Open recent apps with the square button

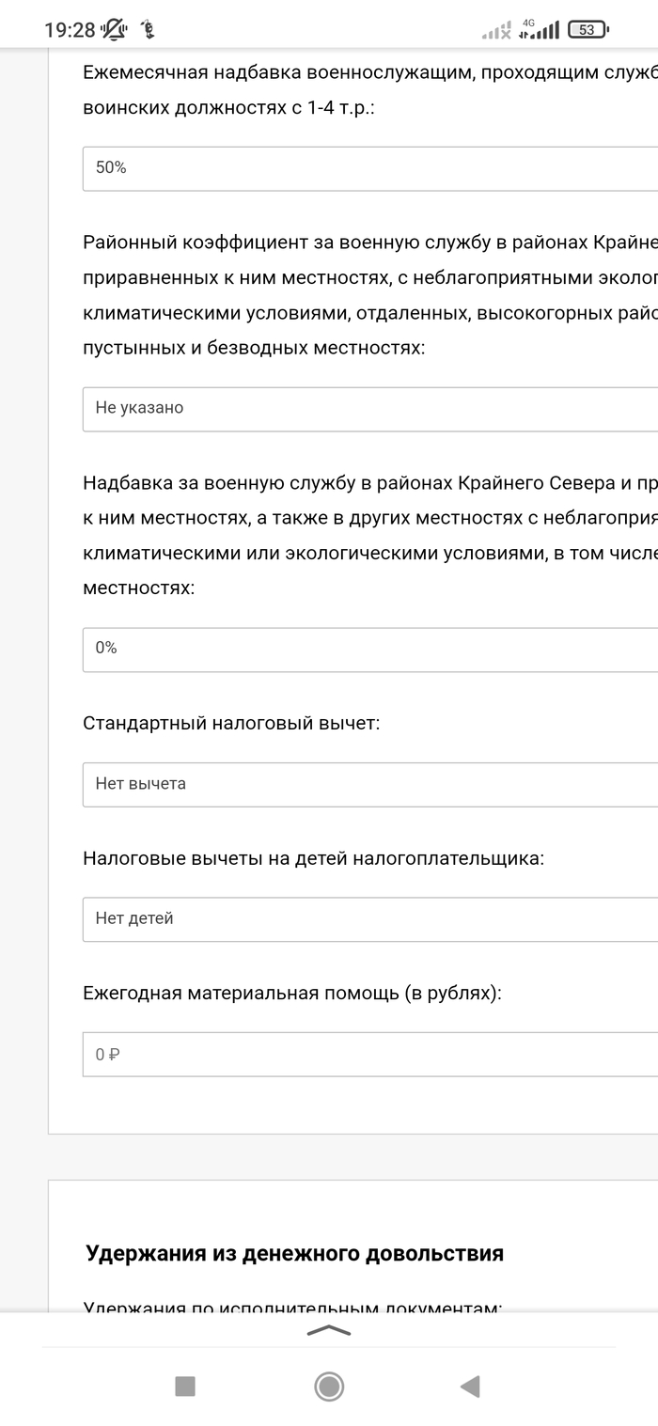[185, 1386]
